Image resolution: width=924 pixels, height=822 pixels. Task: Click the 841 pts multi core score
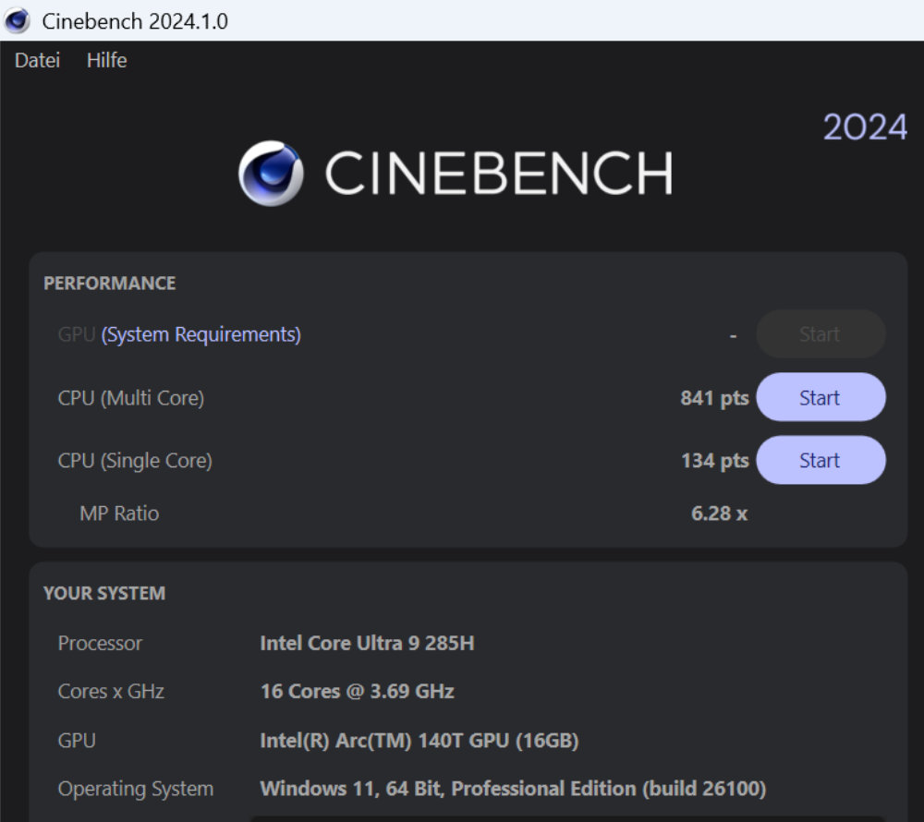[714, 398]
